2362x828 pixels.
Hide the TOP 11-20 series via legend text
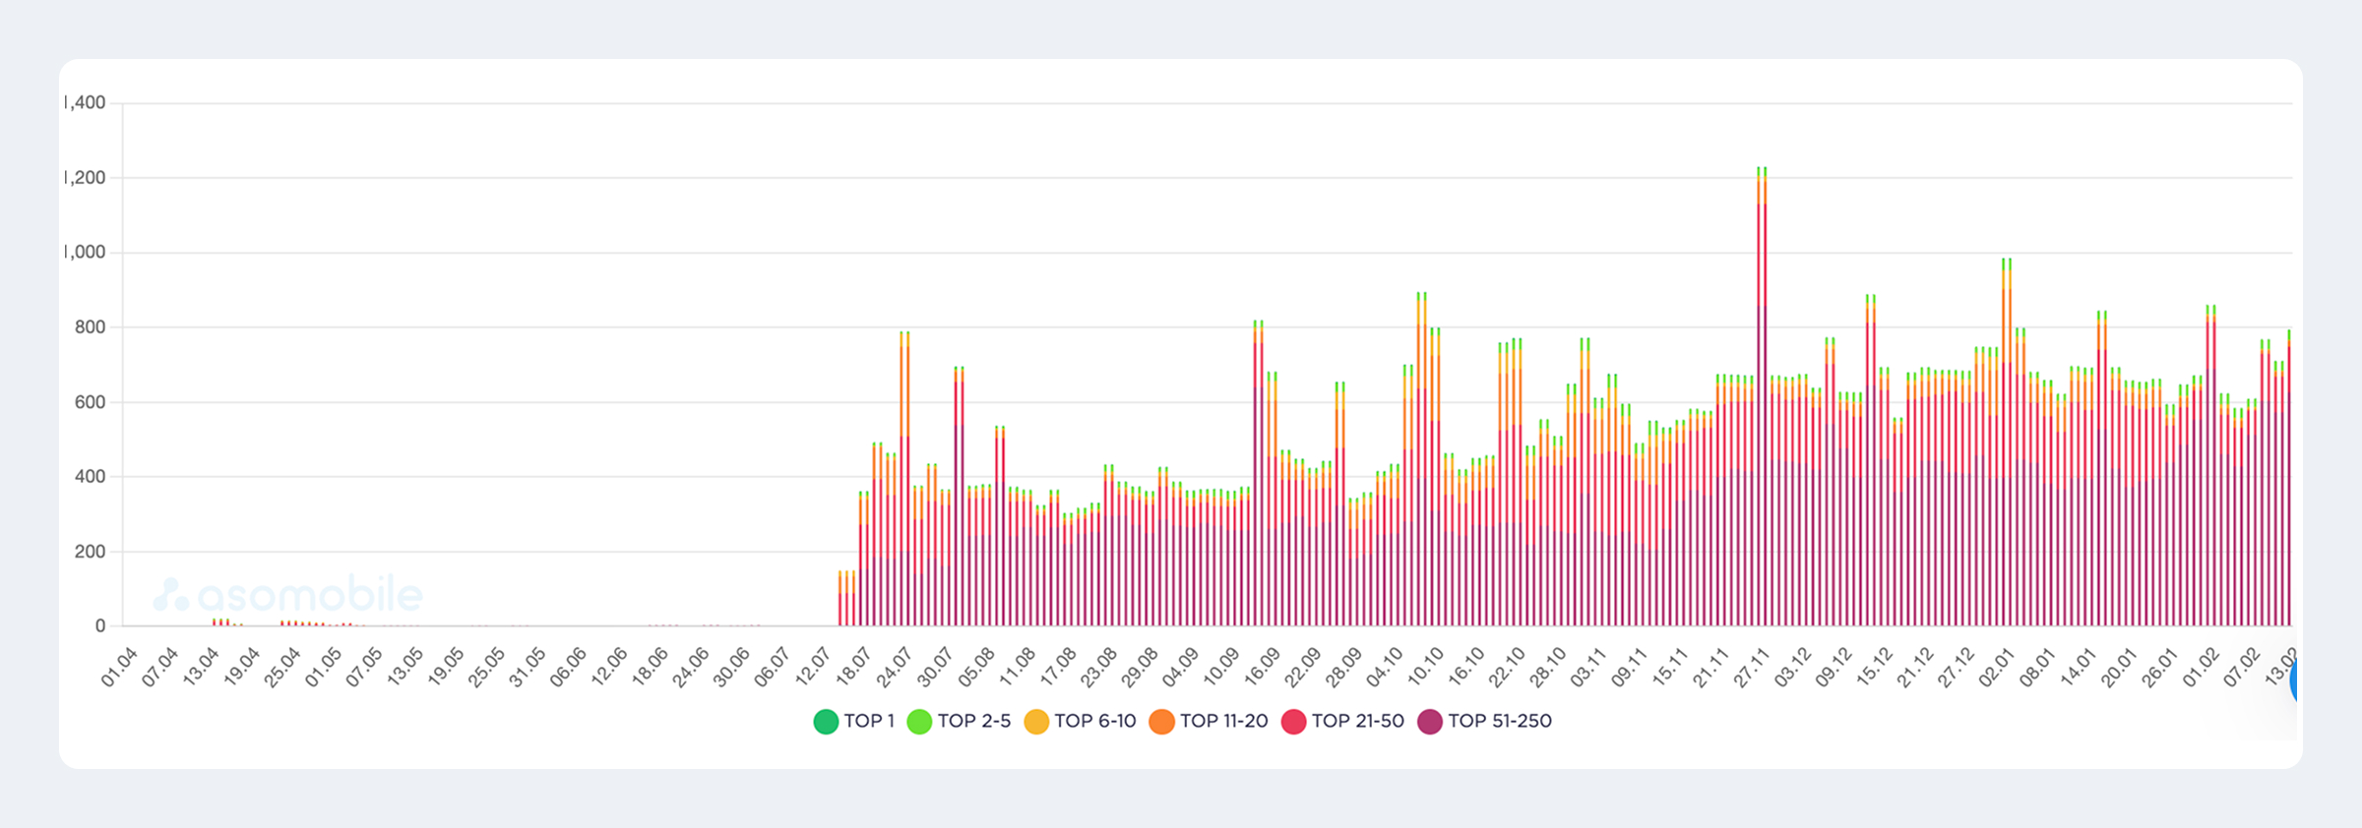1223,721
